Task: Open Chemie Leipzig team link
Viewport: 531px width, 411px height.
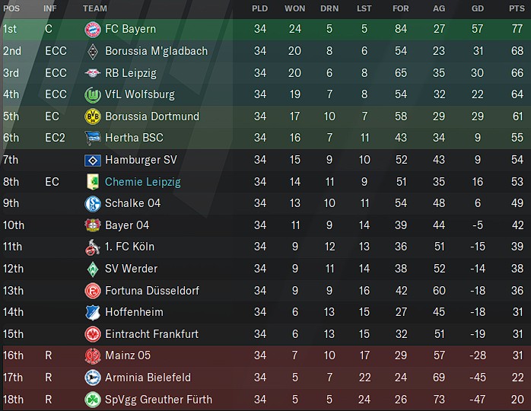Action: (x=142, y=182)
